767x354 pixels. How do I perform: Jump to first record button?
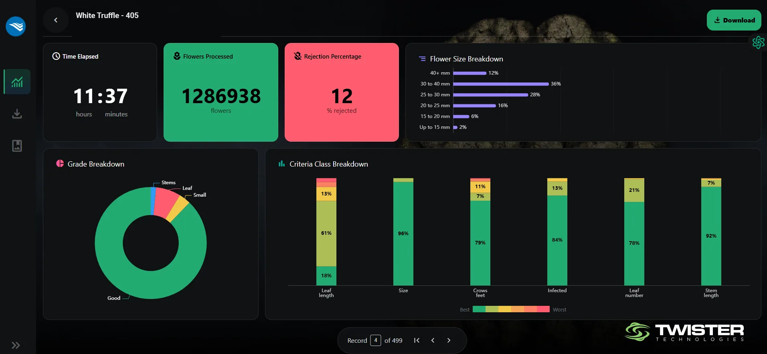(x=417, y=340)
